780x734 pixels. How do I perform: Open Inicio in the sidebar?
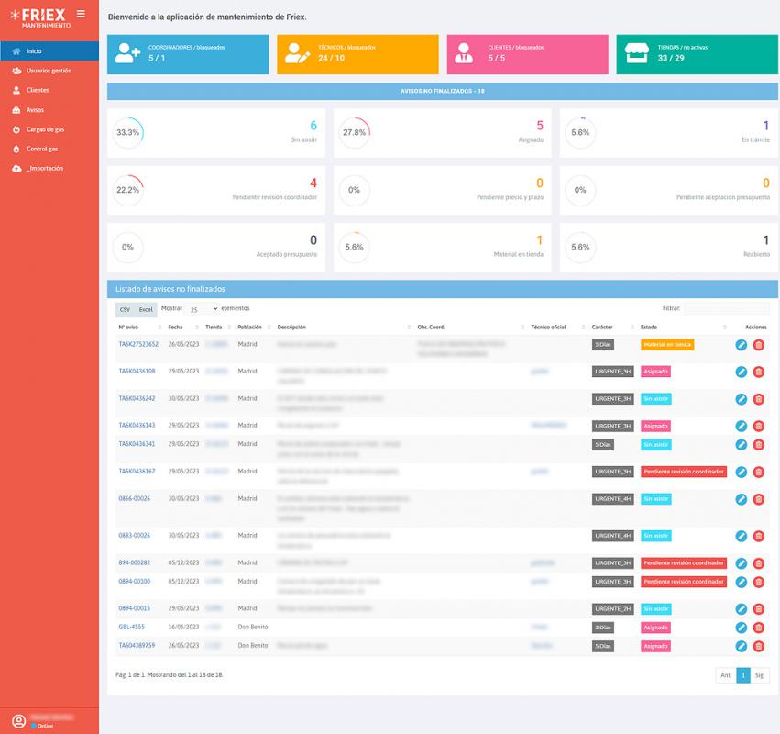(x=49, y=50)
